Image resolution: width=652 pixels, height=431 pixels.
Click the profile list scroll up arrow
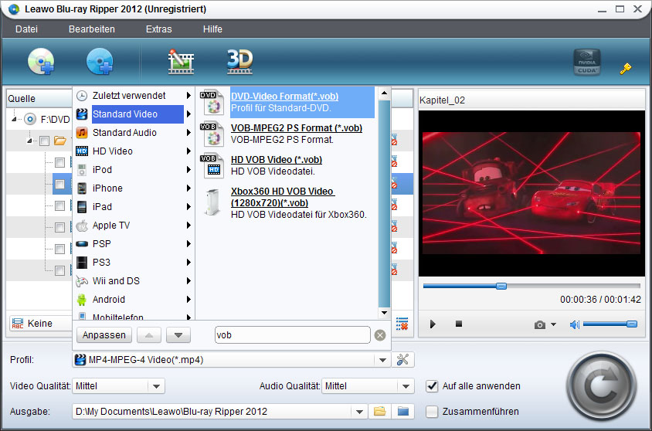(x=384, y=93)
